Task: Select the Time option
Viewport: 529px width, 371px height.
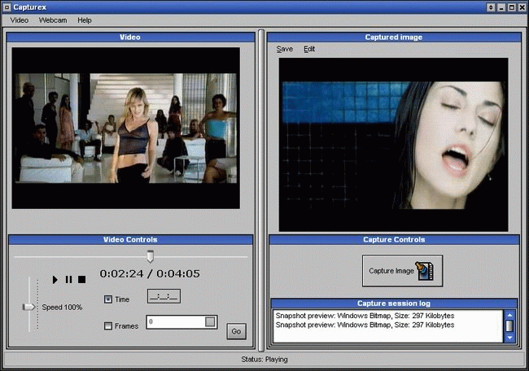Action: pos(109,299)
